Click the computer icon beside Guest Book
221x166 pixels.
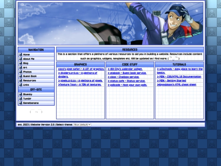pyautogui.click(x=20, y=76)
